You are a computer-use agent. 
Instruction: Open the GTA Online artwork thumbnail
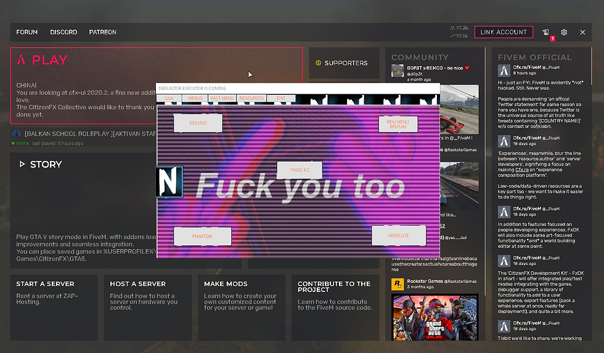pos(435,317)
